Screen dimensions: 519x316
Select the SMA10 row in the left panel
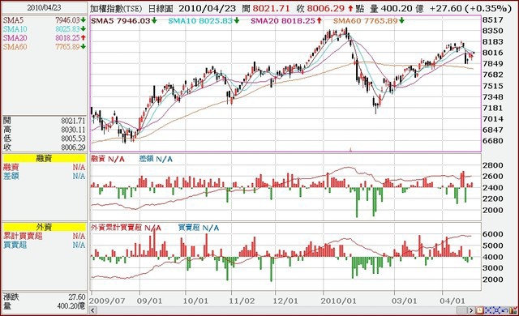click(44, 29)
